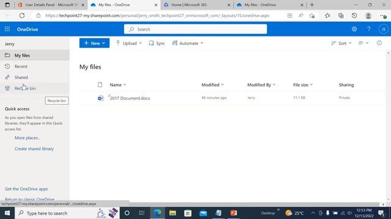Click Get the OneDrive apps link

[26, 189]
